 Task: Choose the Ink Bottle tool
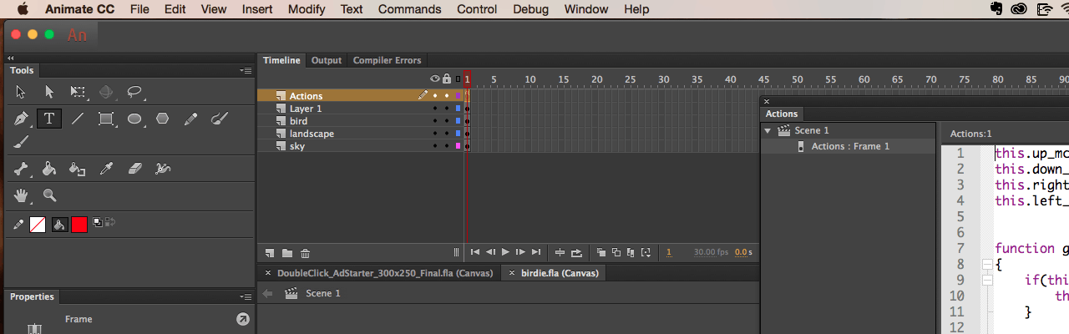(78, 170)
